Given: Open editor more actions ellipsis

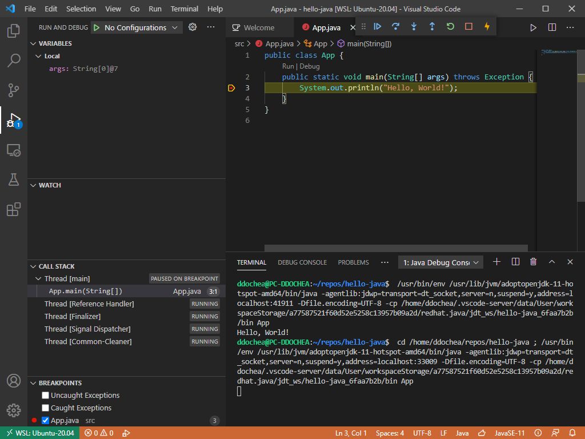Looking at the screenshot, I should tap(570, 27).
